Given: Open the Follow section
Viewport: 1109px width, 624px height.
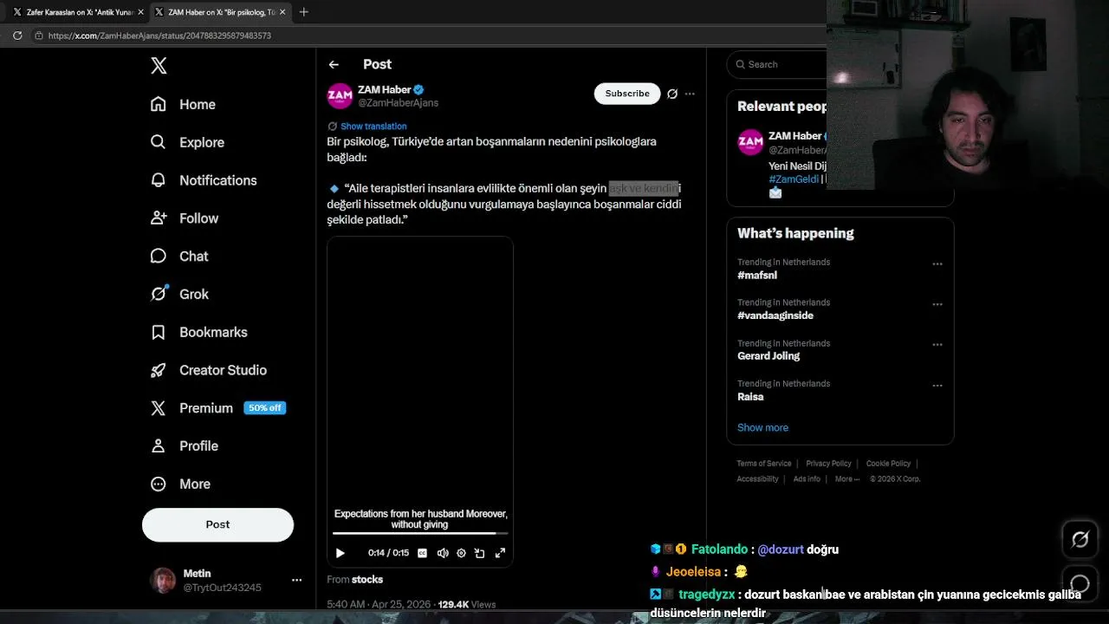Looking at the screenshot, I should 184,218.
